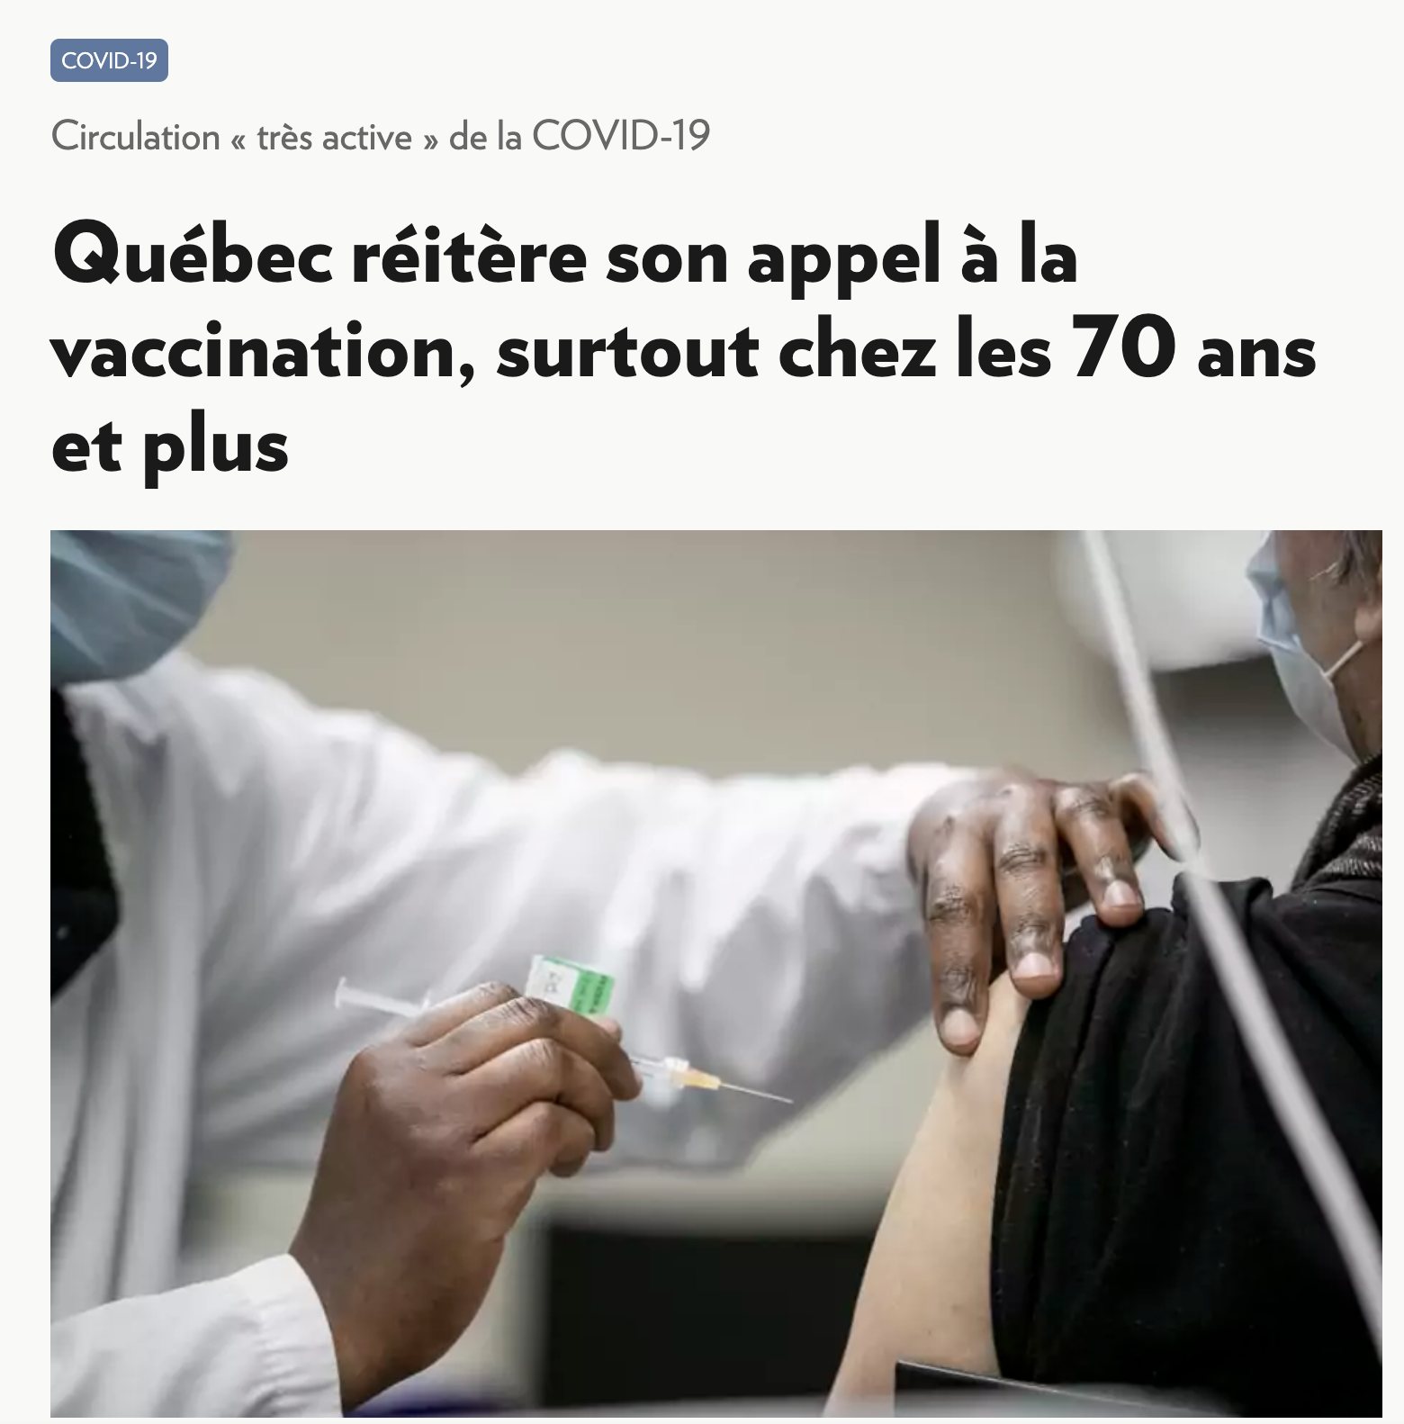Select the "Circulation « très active »" kicker text

tap(245, 137)
